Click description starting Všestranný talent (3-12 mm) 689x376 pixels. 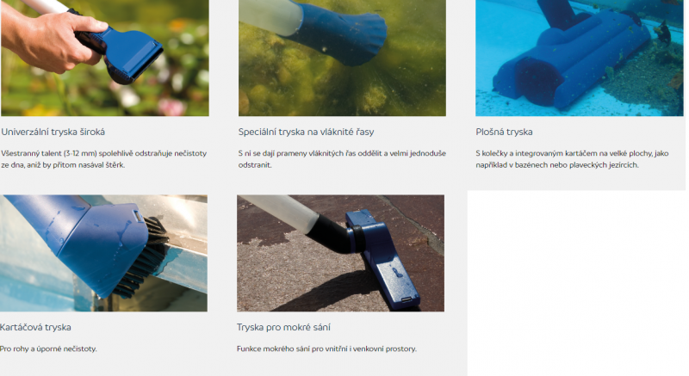coord(103,159)
